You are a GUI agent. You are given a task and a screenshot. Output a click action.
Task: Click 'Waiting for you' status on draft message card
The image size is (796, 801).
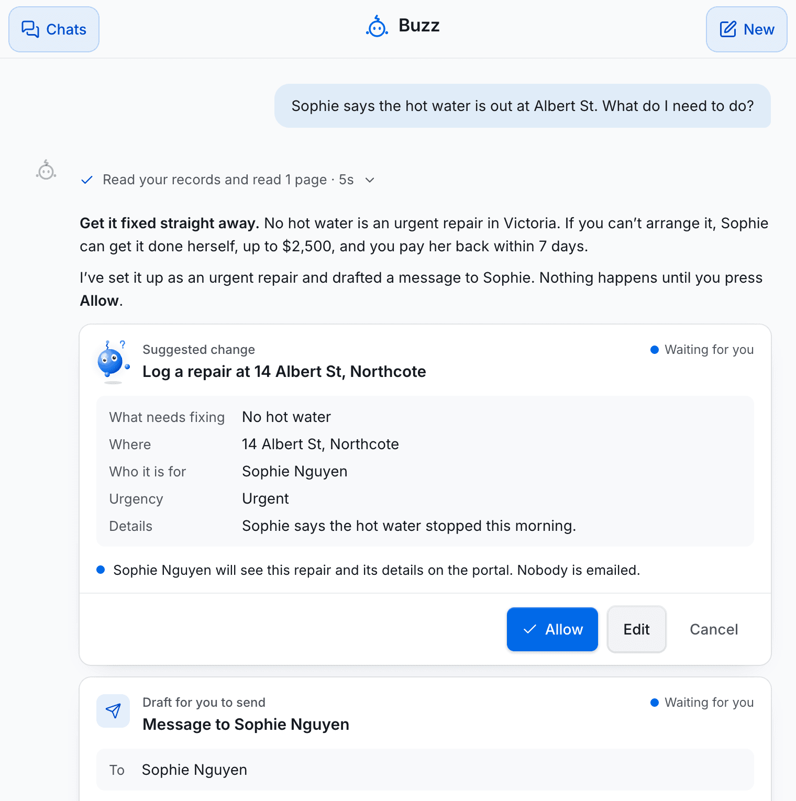click(x=702, y=703)
